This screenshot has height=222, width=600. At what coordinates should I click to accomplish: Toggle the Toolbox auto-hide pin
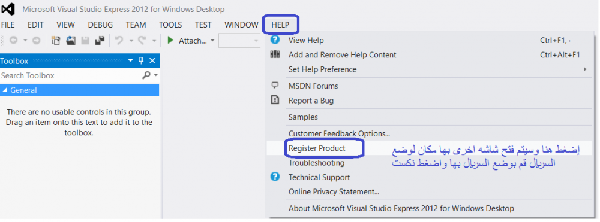pos(141,60)
